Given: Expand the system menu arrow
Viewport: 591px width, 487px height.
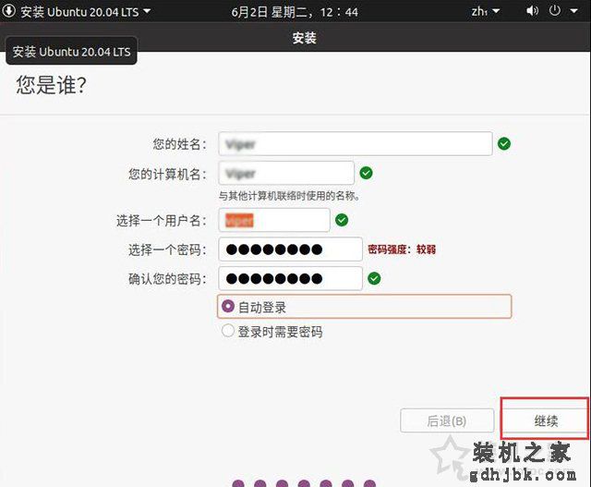Looking at the screenshot, I should point(573,11).
